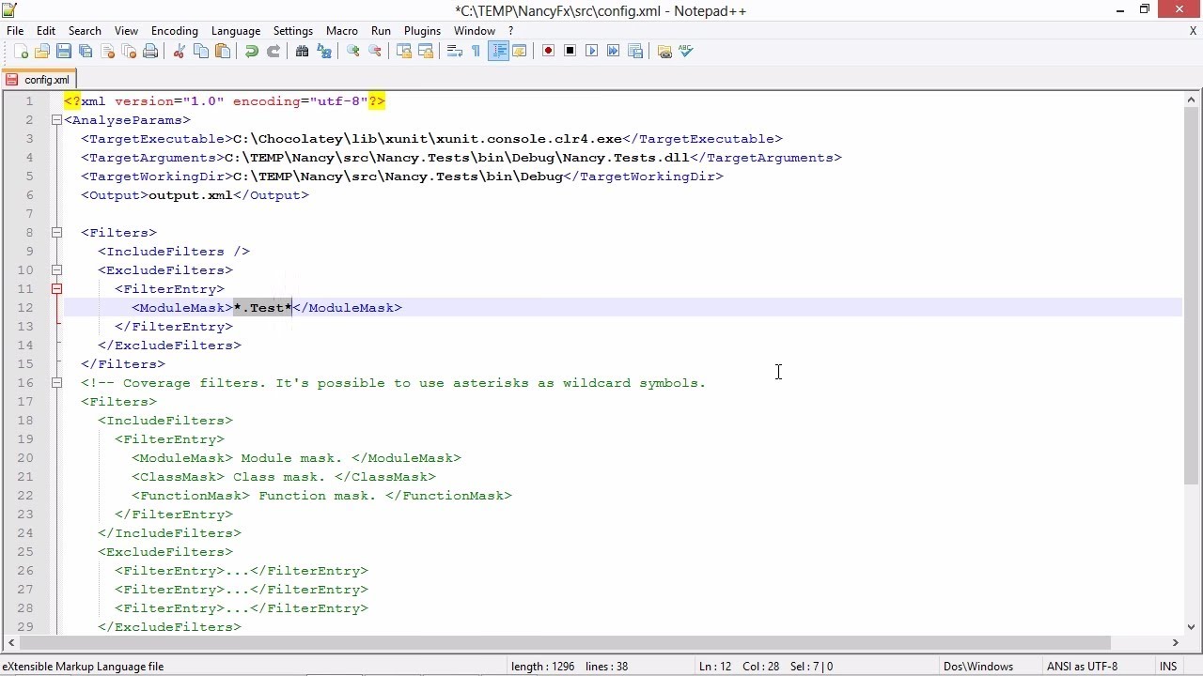Click horizontal scrollbar right arrow
Image resolution: width=1203 pixels, height=676 pixels.
click(x=1175, y=643)
